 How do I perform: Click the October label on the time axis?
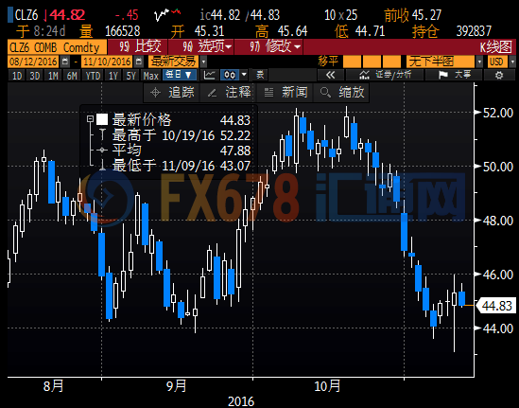pos(327,386)
